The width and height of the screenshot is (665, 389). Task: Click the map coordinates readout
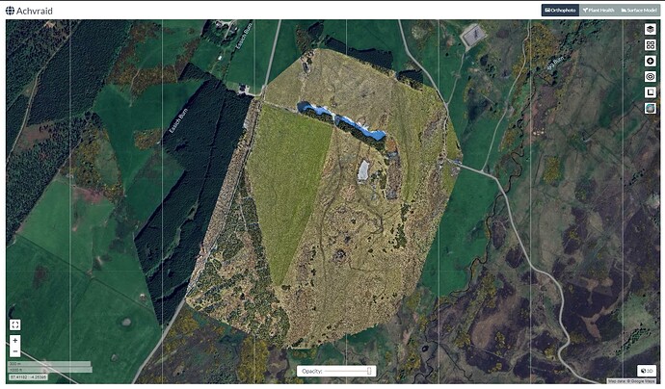pos(31,377)
